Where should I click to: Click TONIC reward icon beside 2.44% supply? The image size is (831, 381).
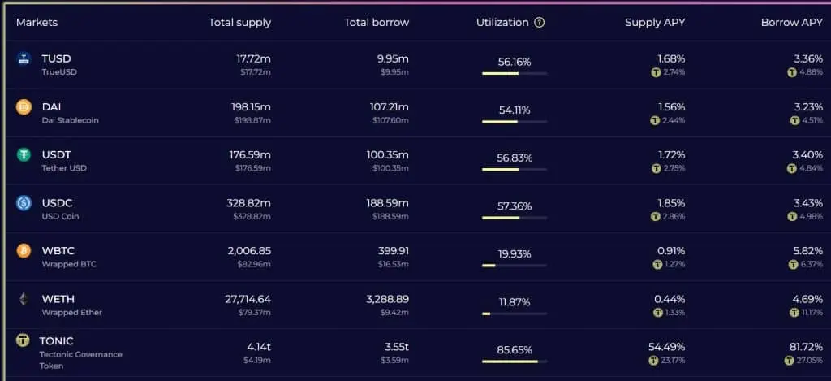click(x=655, y=120)
